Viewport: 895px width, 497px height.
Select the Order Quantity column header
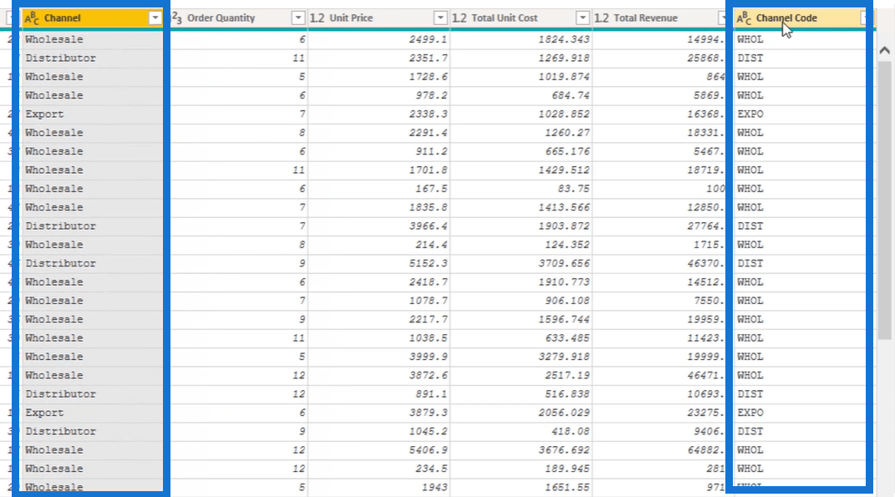click(239, 18)
